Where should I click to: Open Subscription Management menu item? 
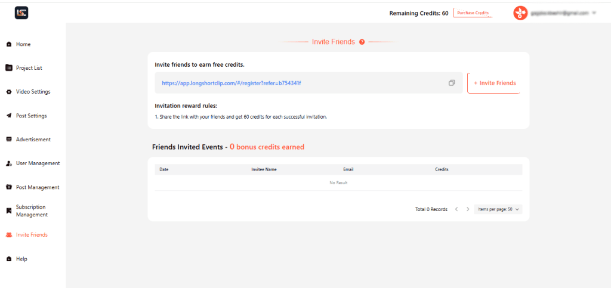coord(31,210)
